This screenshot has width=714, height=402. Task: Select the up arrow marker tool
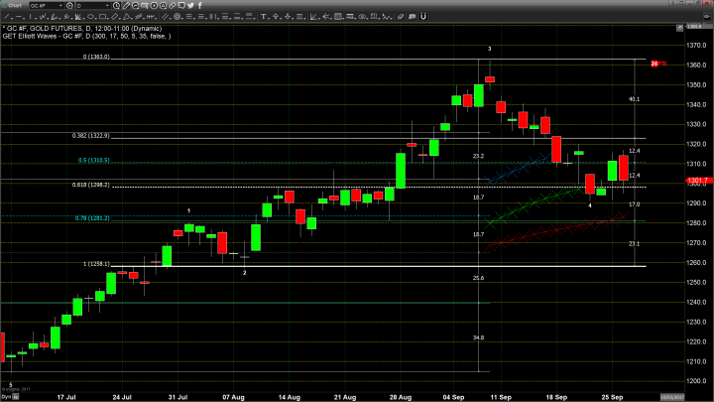pyautogui.click(x=276, y=17)
